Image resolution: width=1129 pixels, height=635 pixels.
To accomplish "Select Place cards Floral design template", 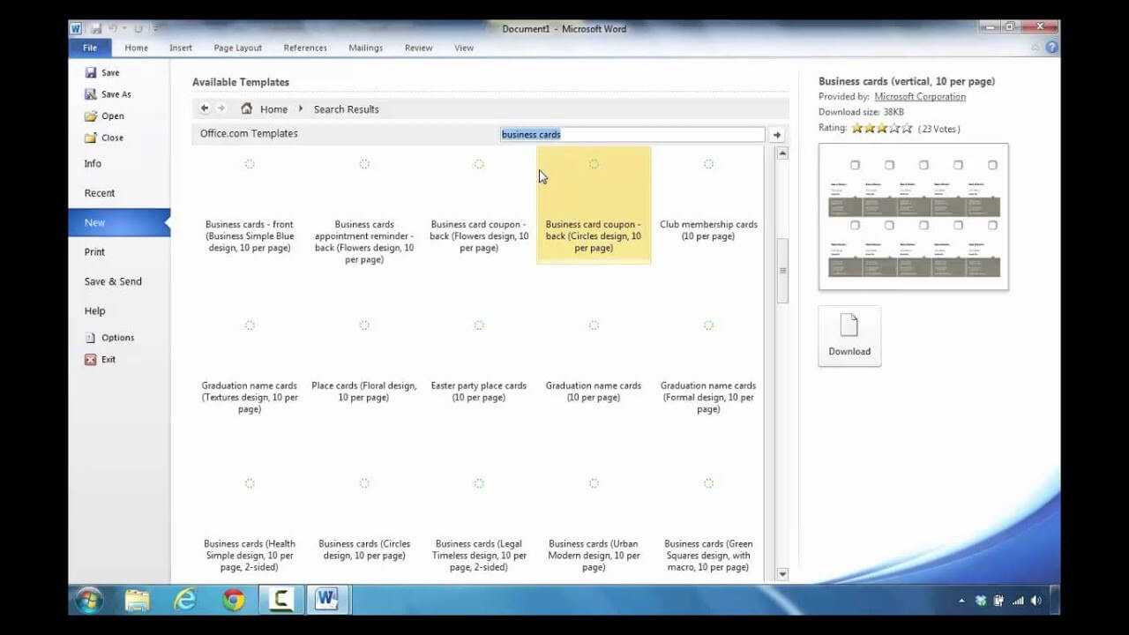I will [364, 366].
